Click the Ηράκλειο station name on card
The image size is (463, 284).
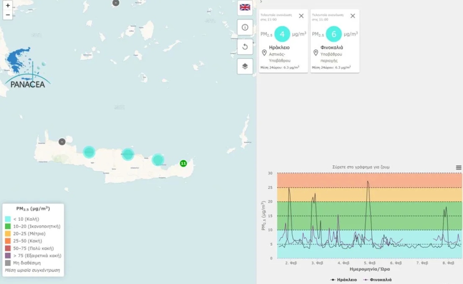(x=279, y=47)
